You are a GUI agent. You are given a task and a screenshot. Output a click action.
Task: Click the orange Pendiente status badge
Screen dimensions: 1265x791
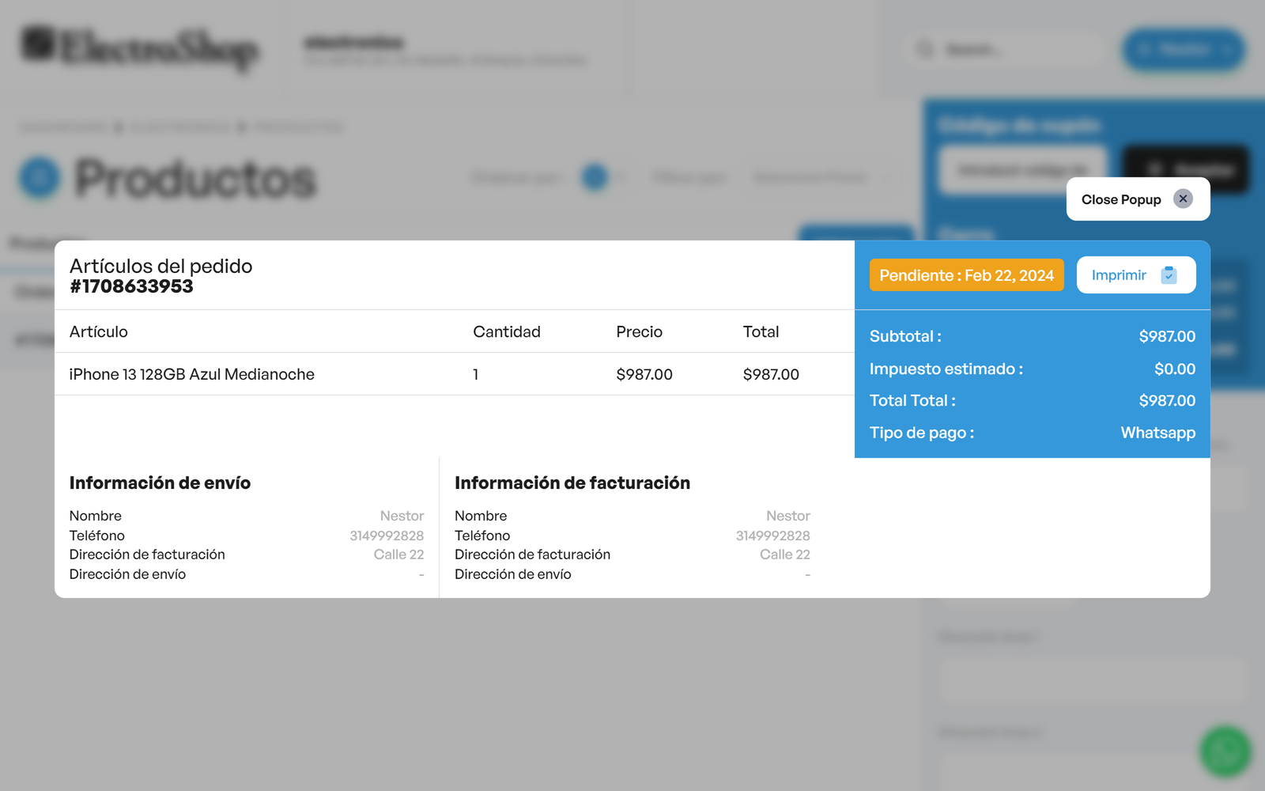point(966,275)
